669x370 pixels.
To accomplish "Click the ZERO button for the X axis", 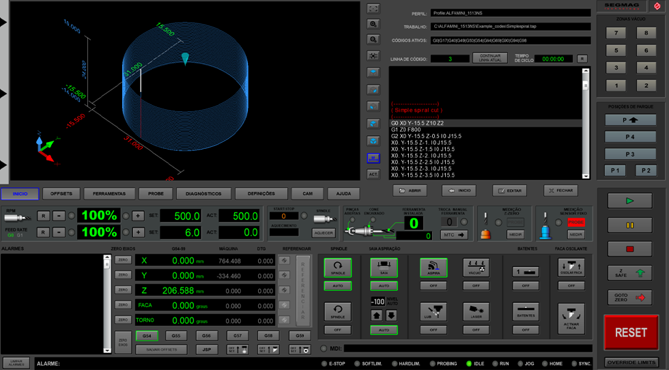I will click(x=123, y=260).
